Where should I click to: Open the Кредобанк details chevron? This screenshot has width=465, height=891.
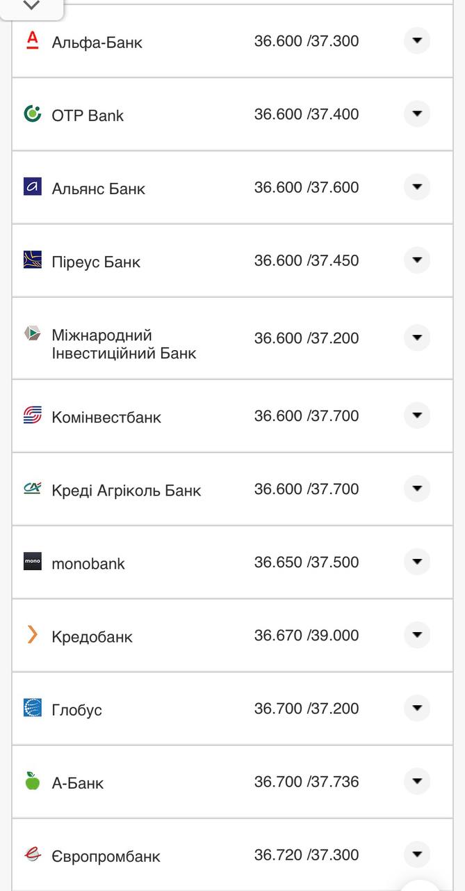416,635
